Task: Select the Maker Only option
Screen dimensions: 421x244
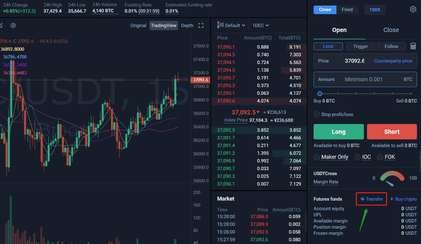Action: pos(317,157)
